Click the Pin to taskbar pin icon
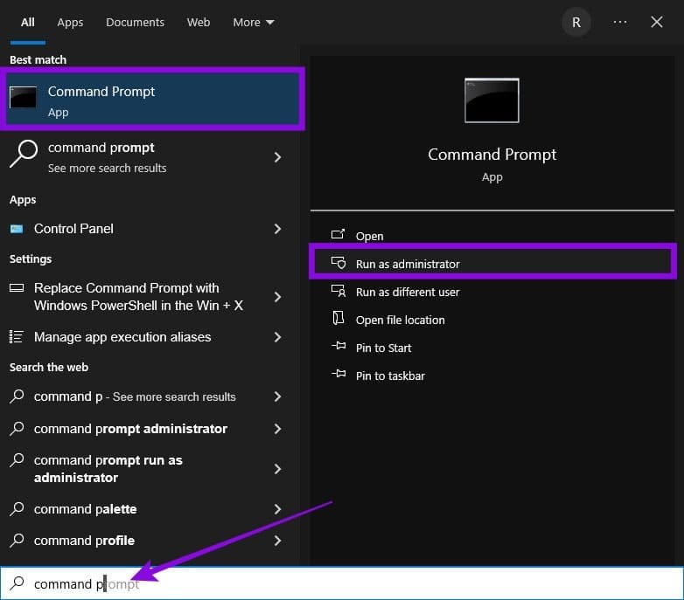Viewport: 684px width, 600px height. pos(339,374)
